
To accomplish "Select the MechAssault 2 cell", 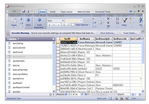I will tap(86, 49).
